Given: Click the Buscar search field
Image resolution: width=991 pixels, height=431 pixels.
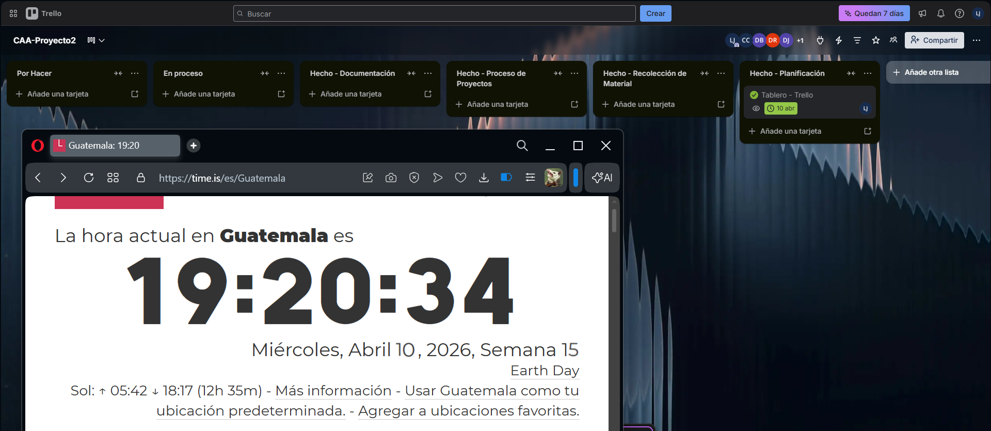Looking at the screenshot, I should [434, 13].
